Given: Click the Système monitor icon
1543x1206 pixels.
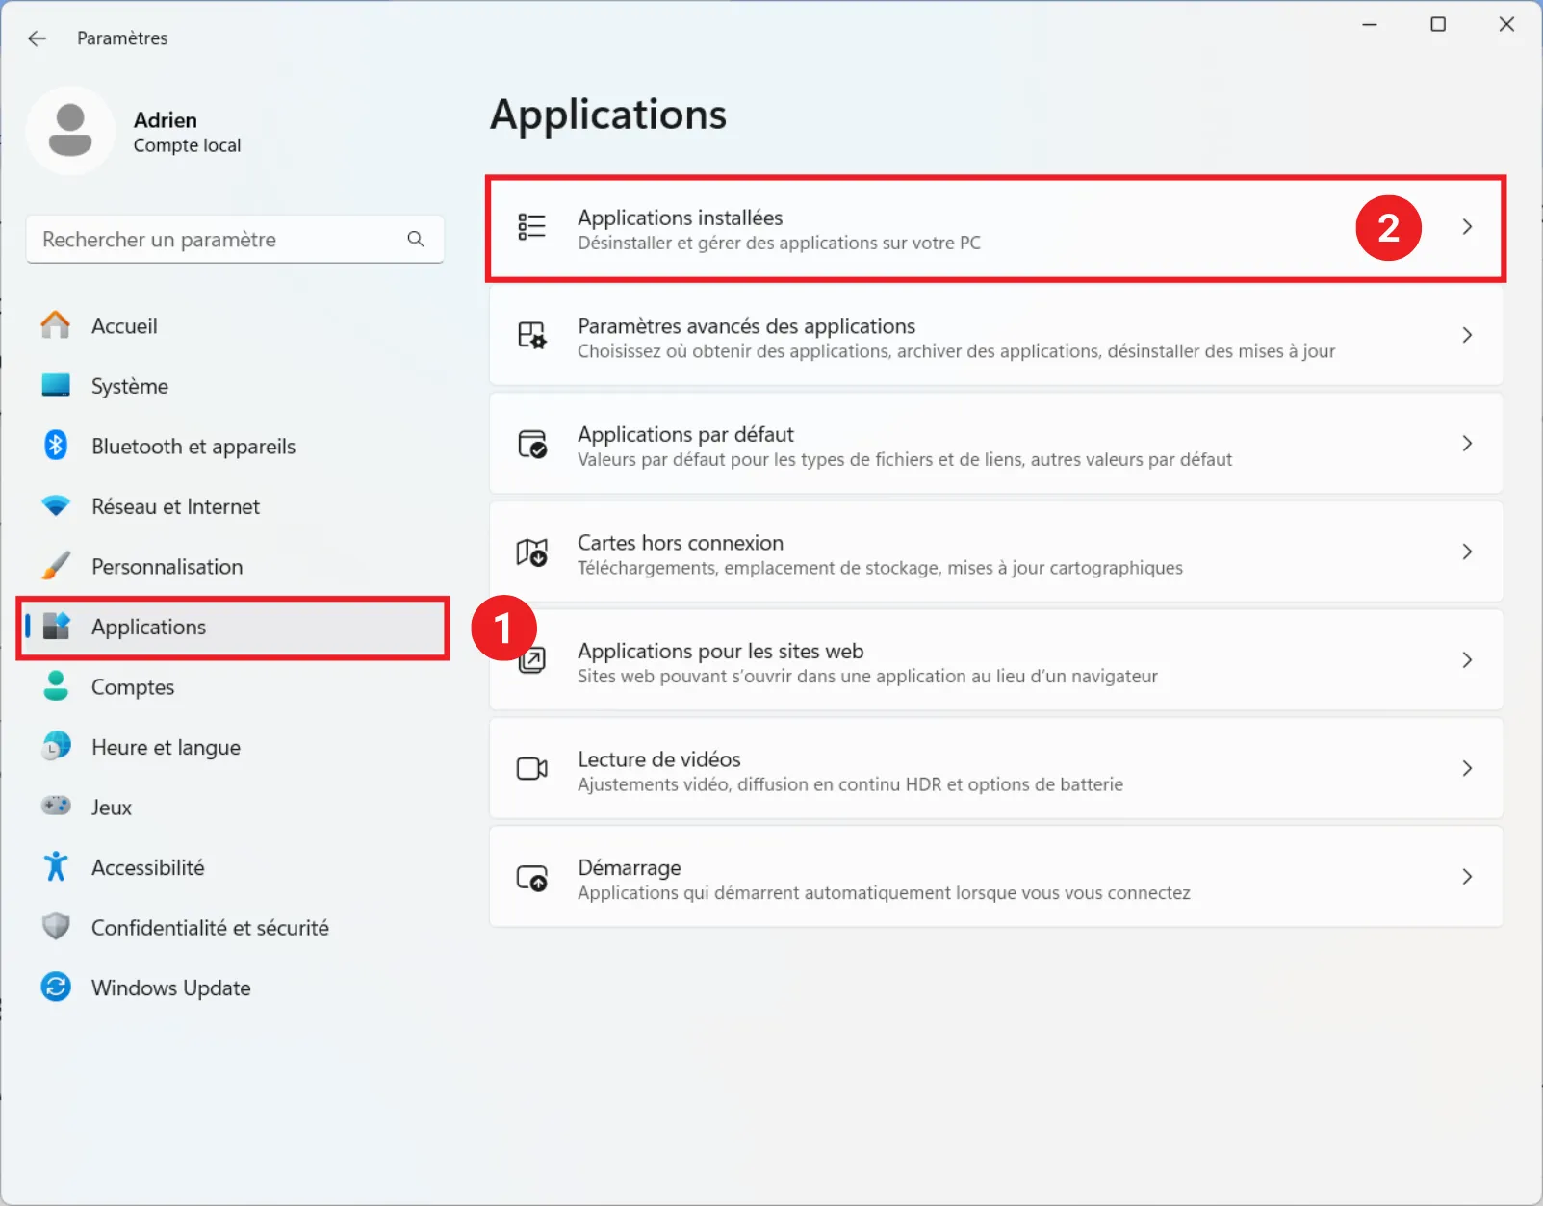Looking at the screenshot, I should tap(56, 385).
